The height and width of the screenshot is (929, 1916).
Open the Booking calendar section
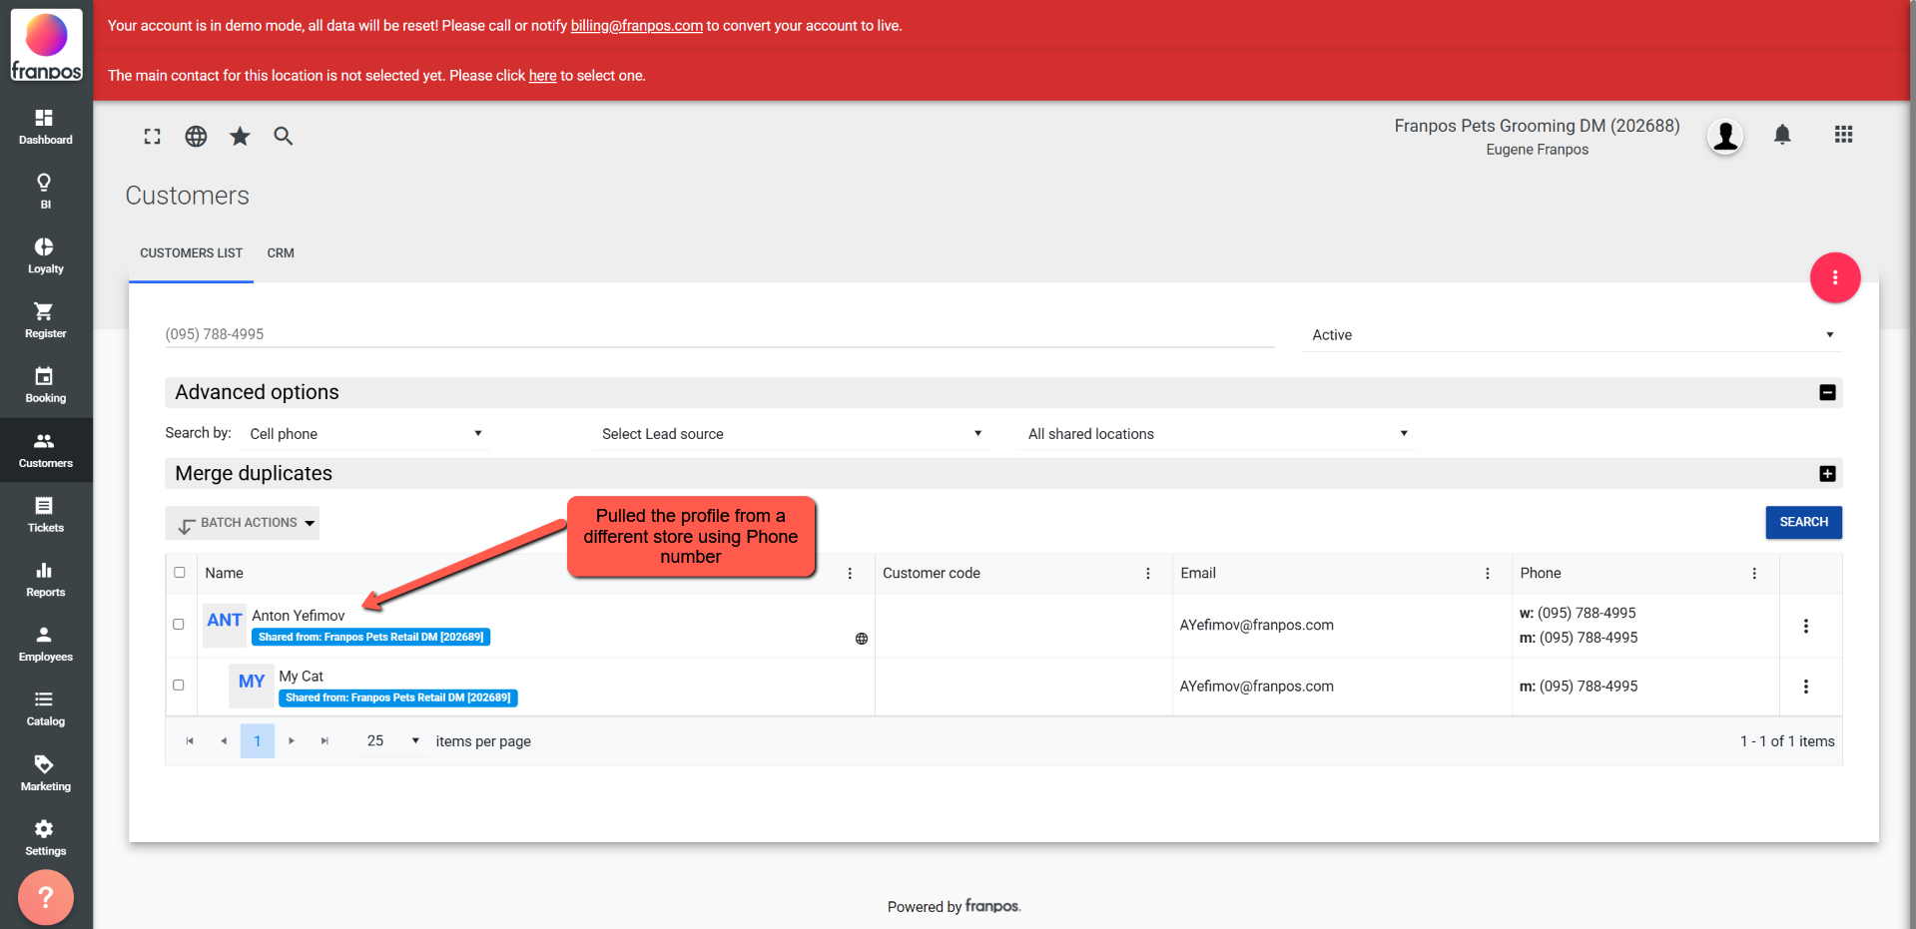click(x=46, y=385)
